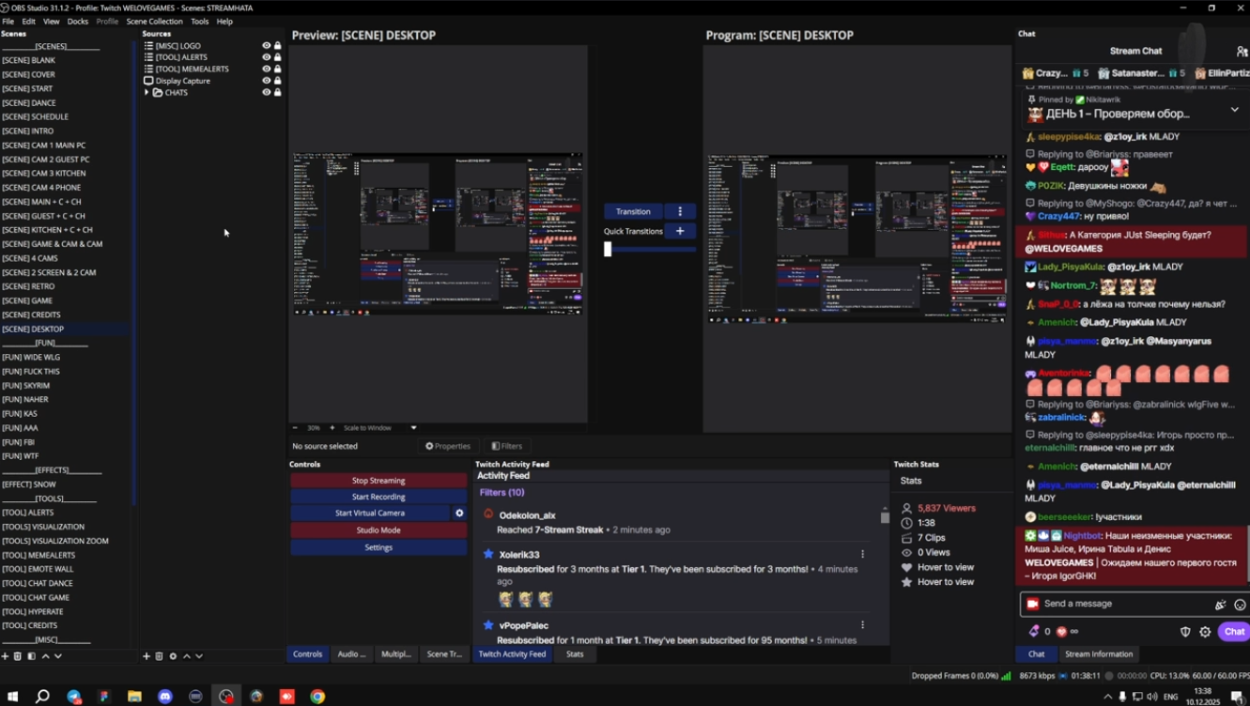Expand the pinned message chevron in chat
This screenshot has height=706, width=1250.
click(x=1234, y=110)
